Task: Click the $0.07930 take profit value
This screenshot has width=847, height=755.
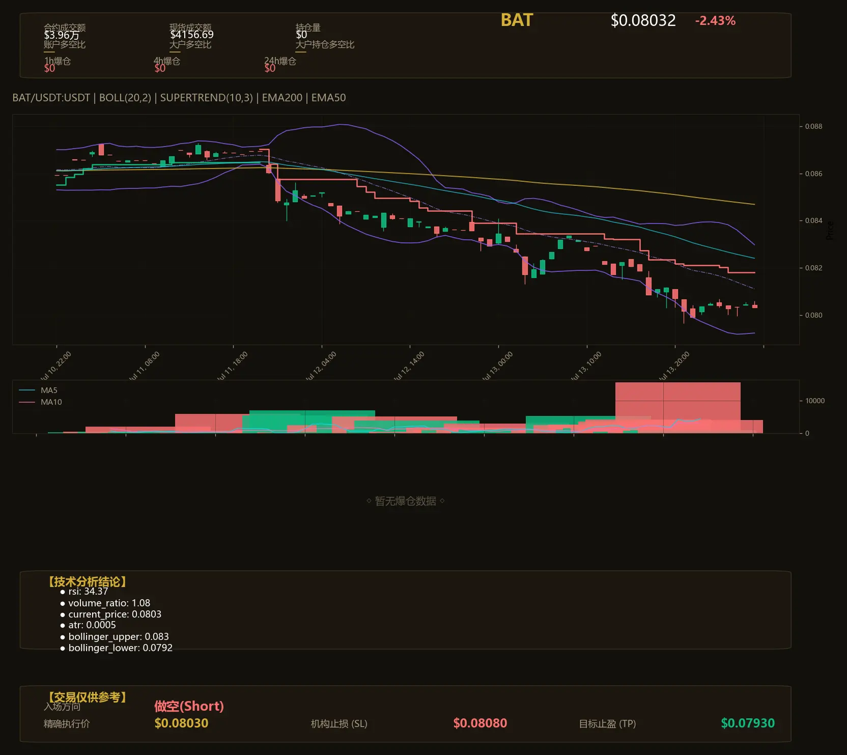Action: point(748,723)
